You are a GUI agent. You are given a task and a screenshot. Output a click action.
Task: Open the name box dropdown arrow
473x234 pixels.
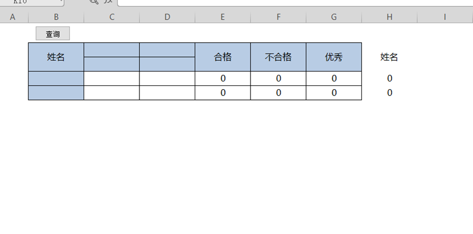click(x=61, y=2)
